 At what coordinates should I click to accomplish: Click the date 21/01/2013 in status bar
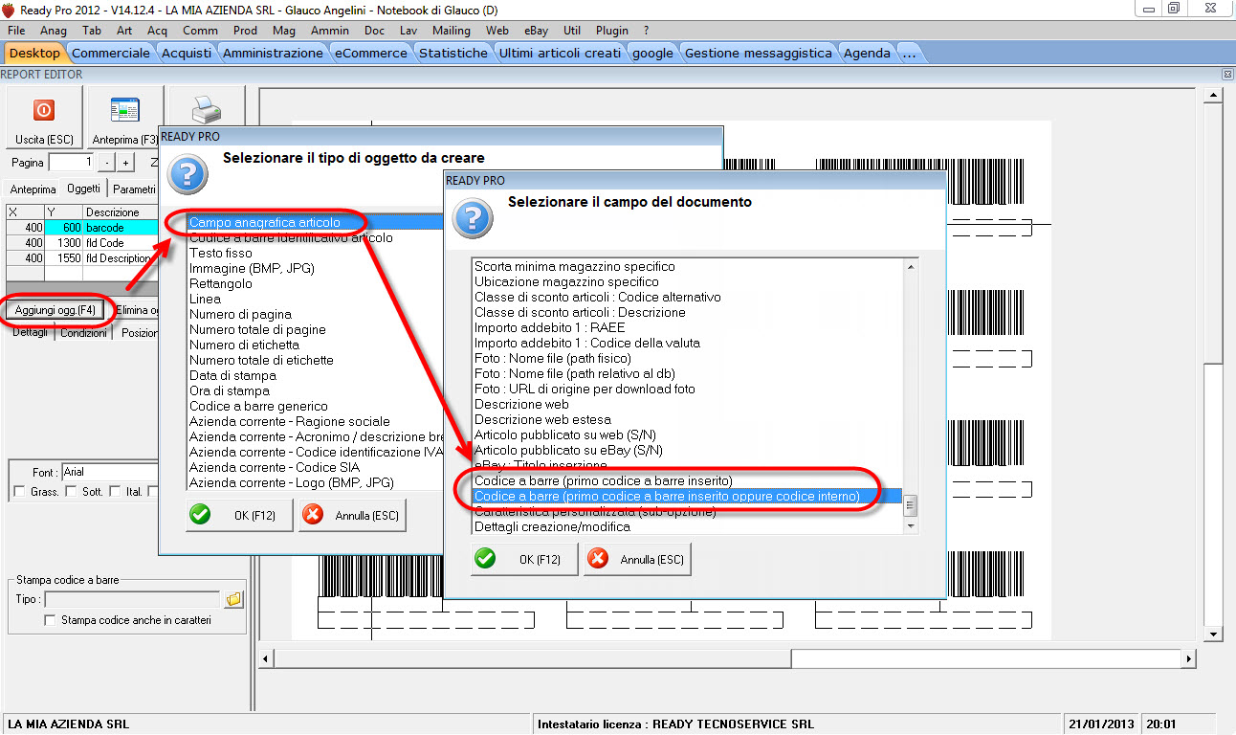tap(1101, 724)
